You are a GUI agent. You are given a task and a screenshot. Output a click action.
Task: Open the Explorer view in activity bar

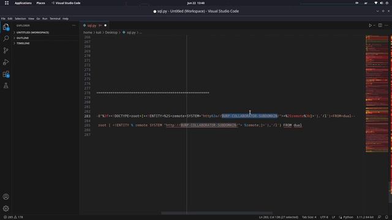point(6,27)
